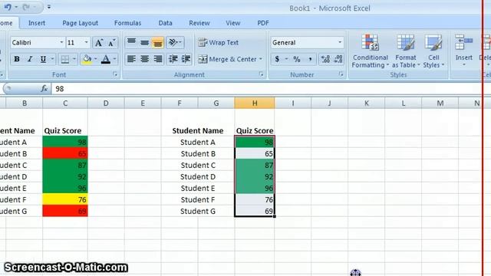Select column K header
This screenshot has height=276, width=491.
(x=367, y=103)
